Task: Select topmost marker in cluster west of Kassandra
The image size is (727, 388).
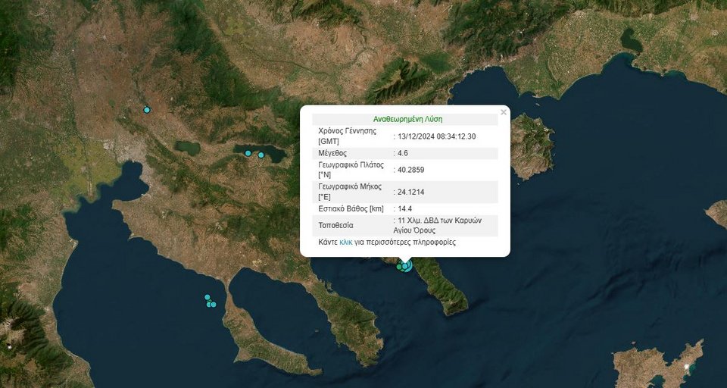Action: click(x=207, y=298)
